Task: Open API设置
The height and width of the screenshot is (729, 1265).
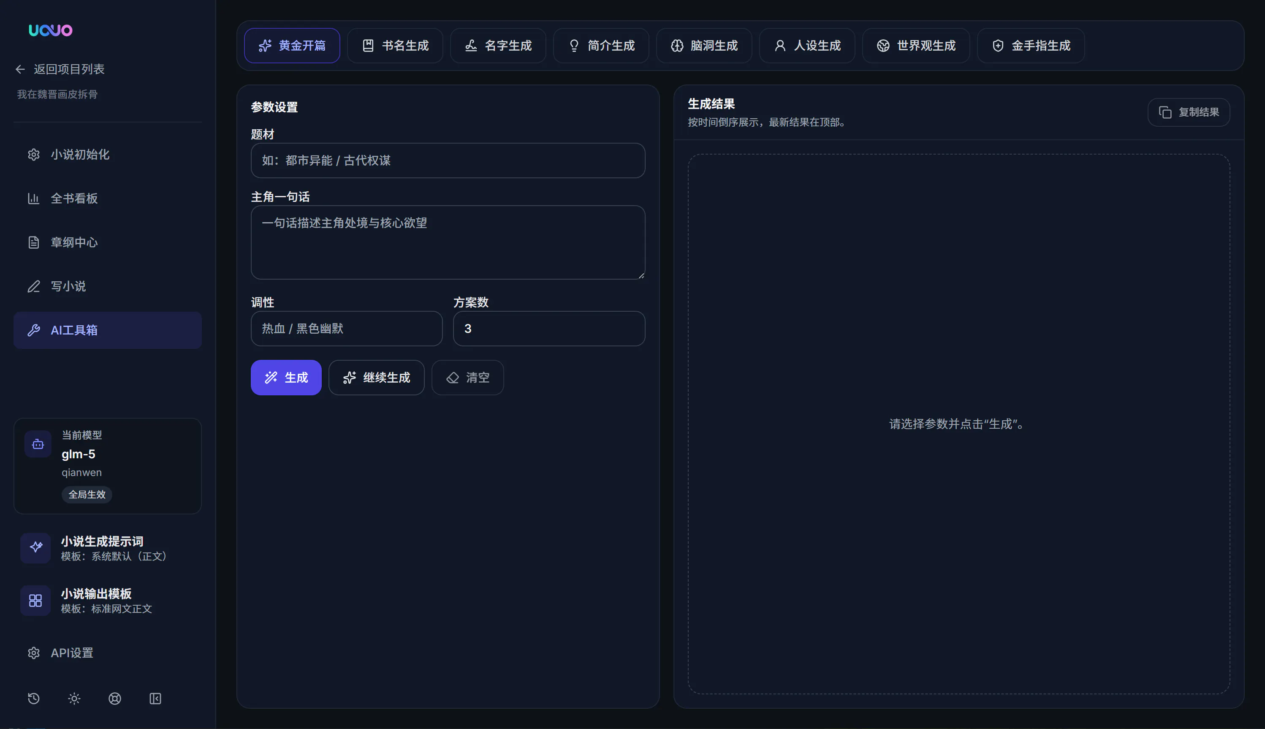Action: point(108,653)
